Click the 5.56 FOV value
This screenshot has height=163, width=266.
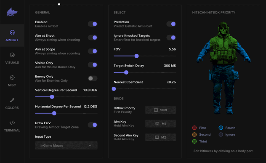[173, 49]
